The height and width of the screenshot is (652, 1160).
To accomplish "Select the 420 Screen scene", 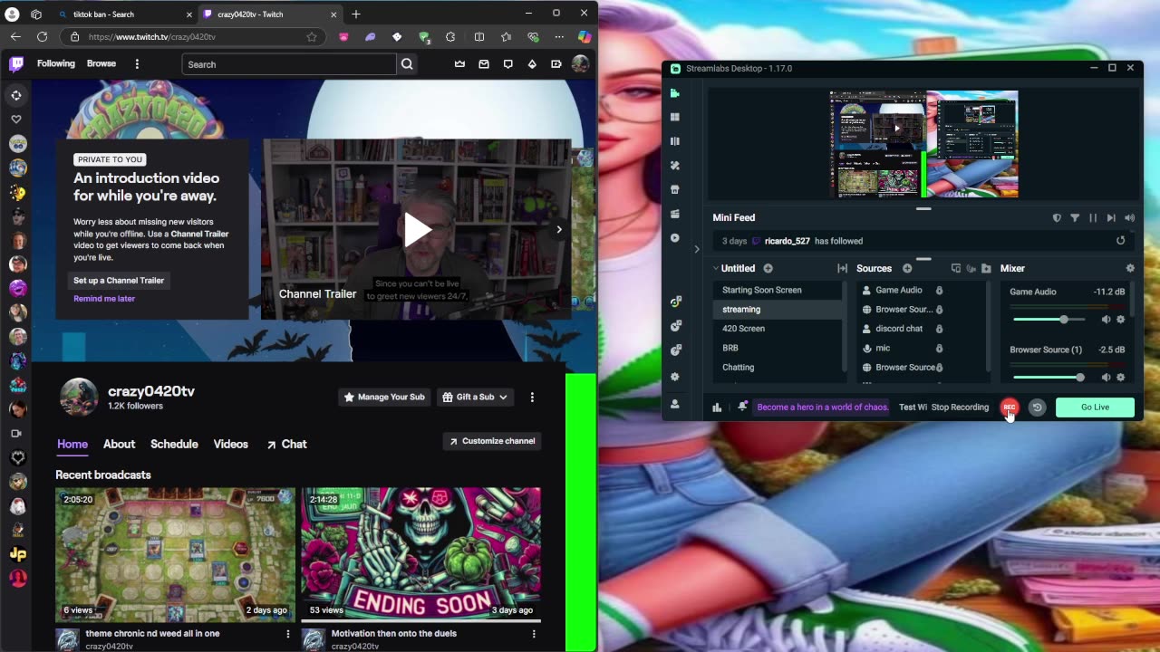I will pyautogui.click(x=743, y=329).
